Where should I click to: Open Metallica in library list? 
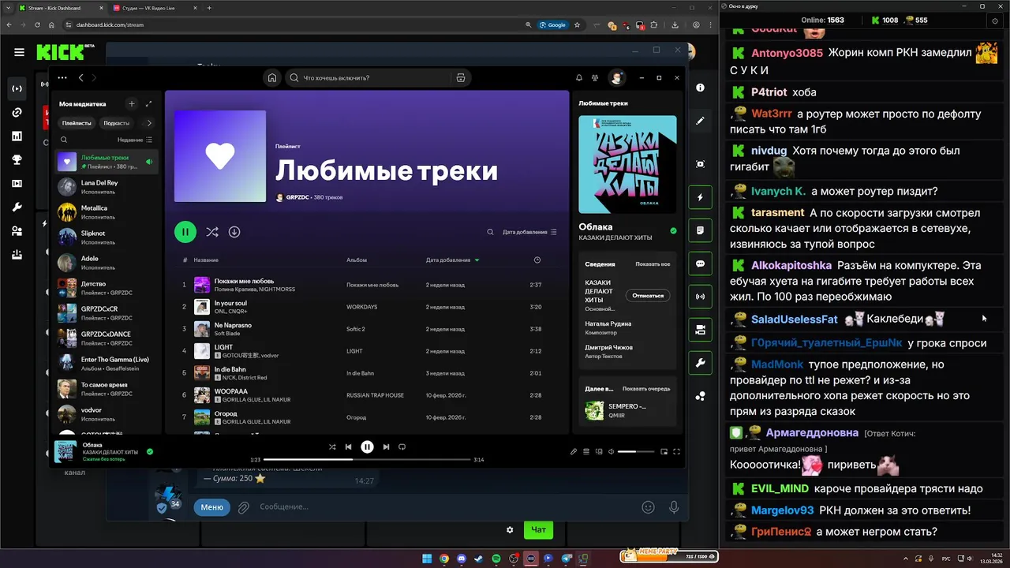(x=107, y=212)
